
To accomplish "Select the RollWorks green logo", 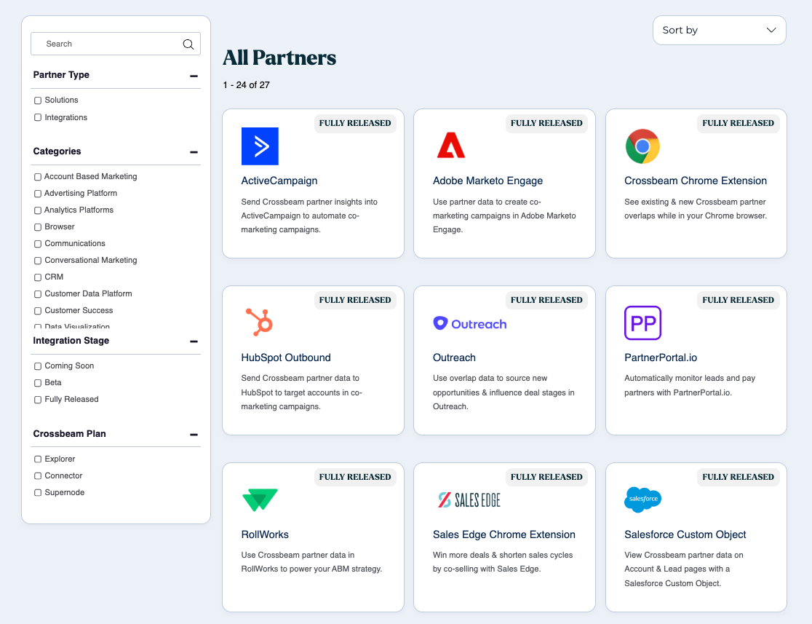I will (260, 499).
